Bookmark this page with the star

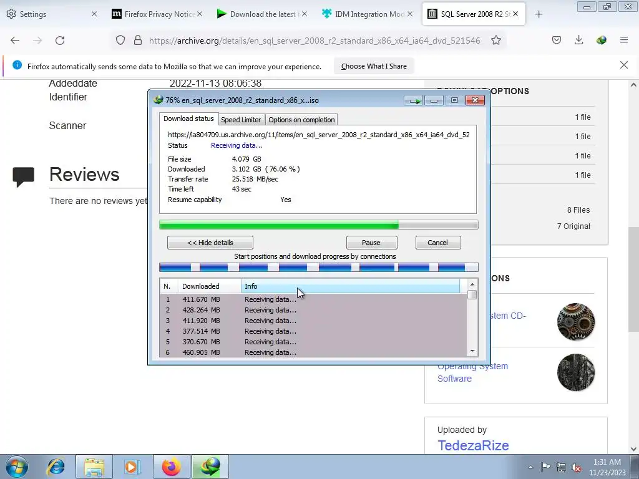tap(496, 41)
